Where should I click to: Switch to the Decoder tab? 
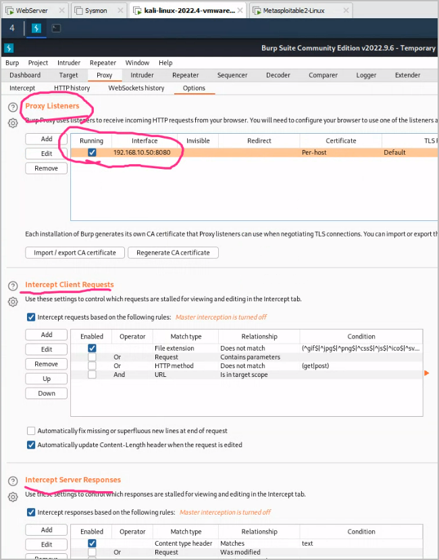[278, 75]
